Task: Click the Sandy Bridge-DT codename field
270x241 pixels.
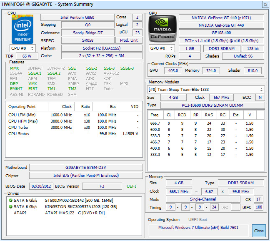Action: pos(88,33)
